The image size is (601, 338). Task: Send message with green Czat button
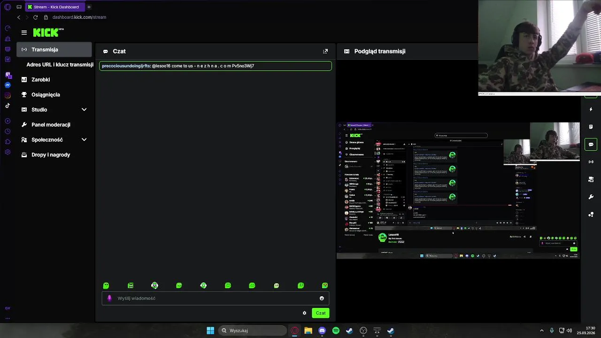(x=321, y=313)
